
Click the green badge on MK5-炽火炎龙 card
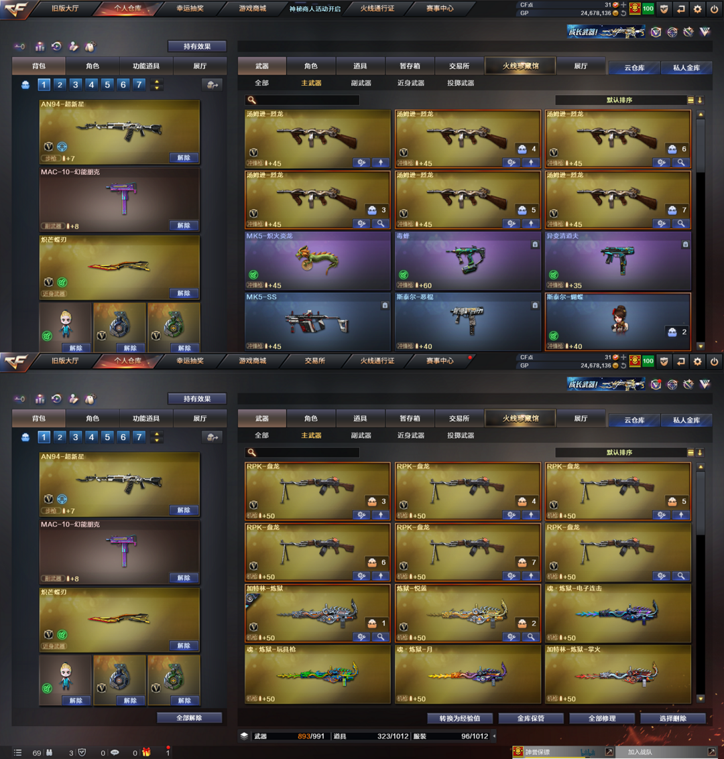[253, 275]
